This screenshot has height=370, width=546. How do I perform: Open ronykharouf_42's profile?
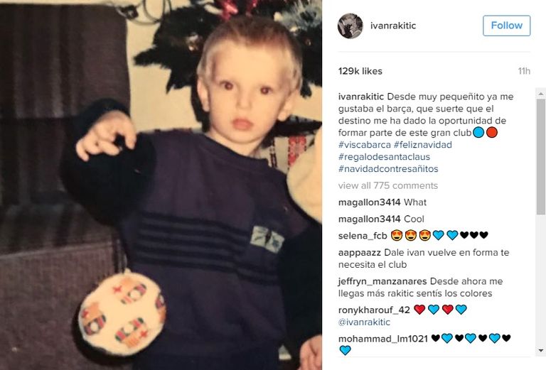374,310
